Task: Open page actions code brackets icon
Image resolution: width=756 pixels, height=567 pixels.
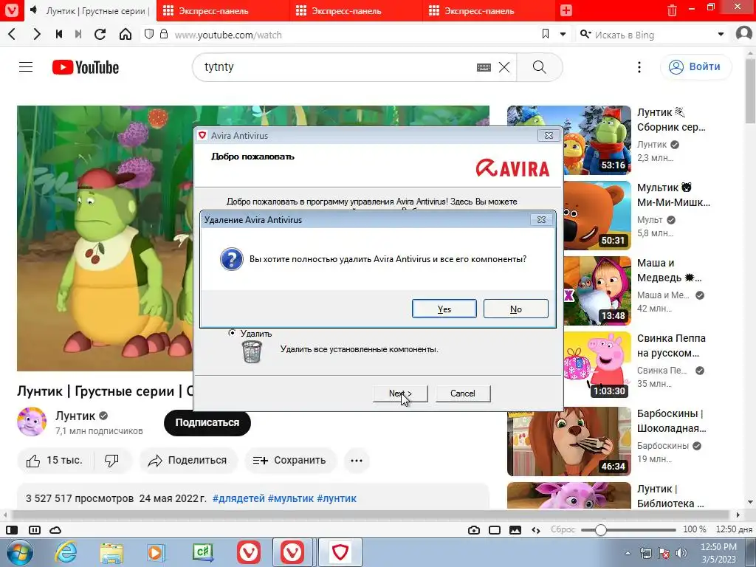Action: tap(536, 530)
